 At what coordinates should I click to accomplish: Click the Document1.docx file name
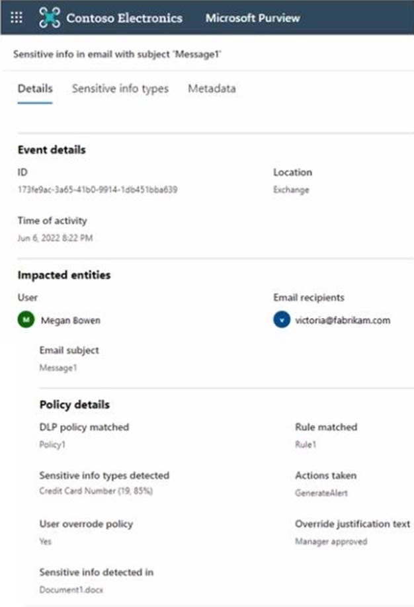pyautogui.click(x=71, y=590)
